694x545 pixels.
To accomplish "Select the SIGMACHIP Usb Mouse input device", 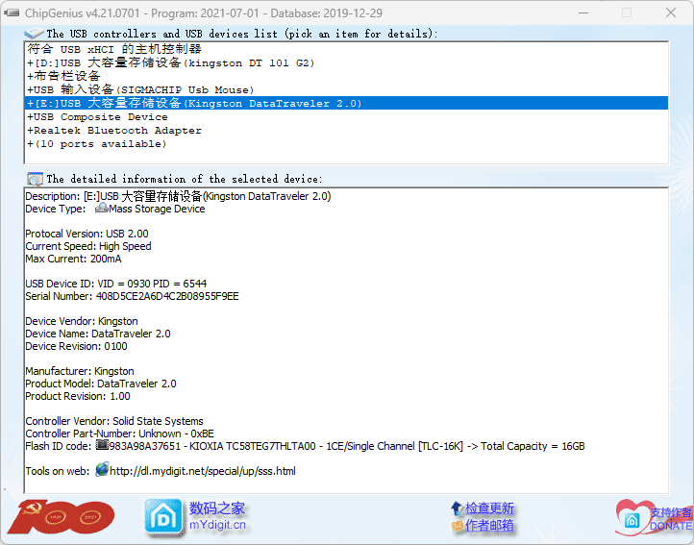I will 346,90.
